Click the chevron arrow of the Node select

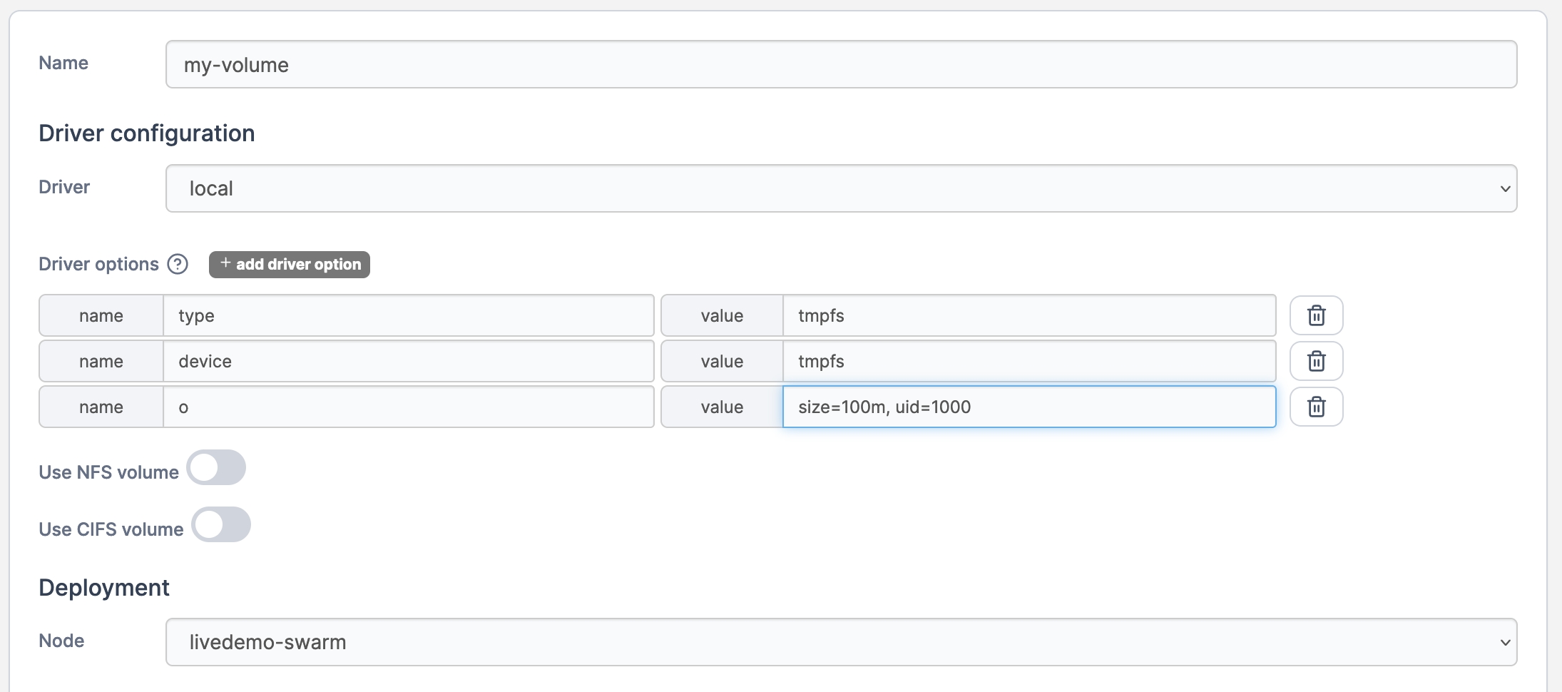point(1505,643)
